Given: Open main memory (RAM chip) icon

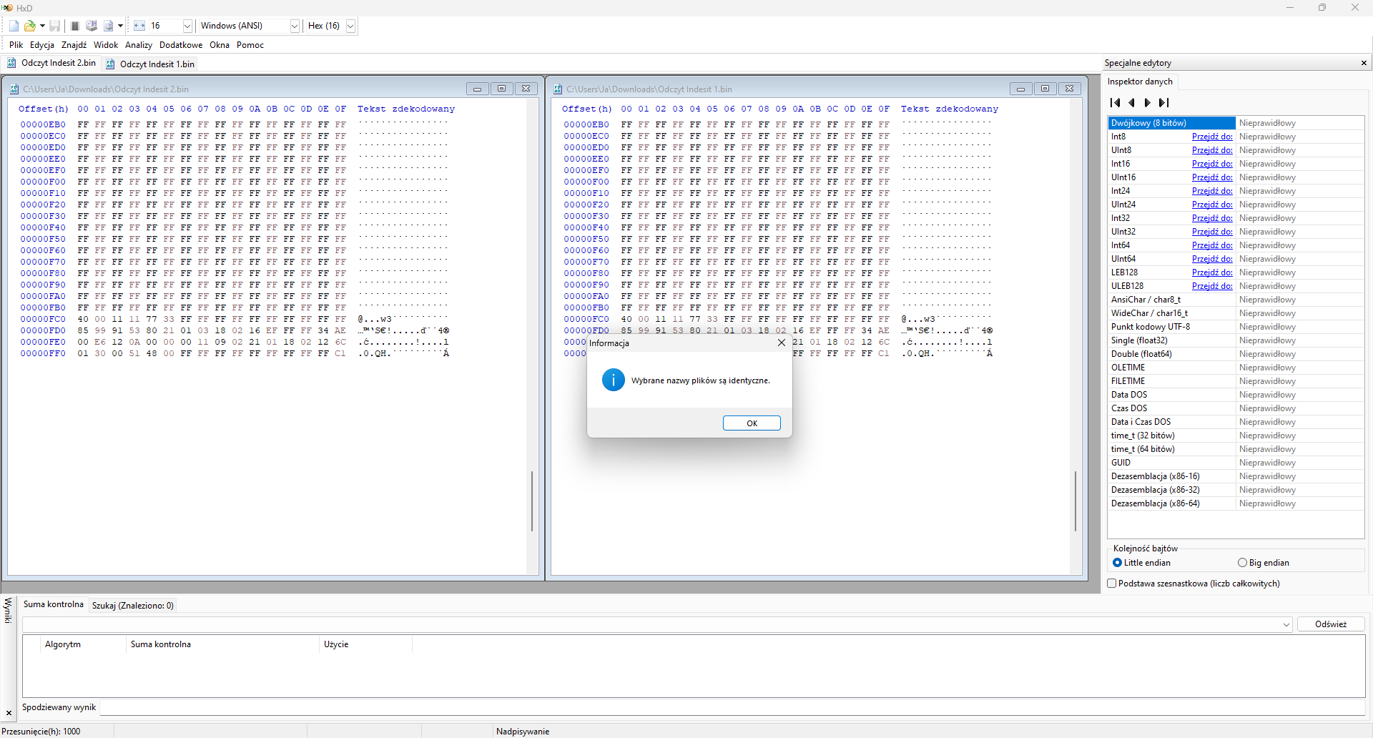Looking at the screenshot, I should pos(75,26).
